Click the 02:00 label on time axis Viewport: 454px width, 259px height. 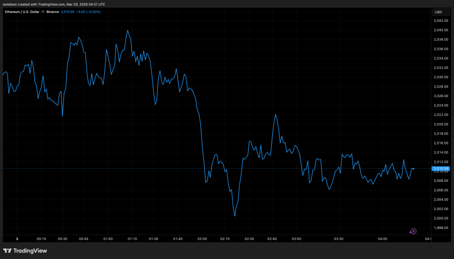(202, 239)
